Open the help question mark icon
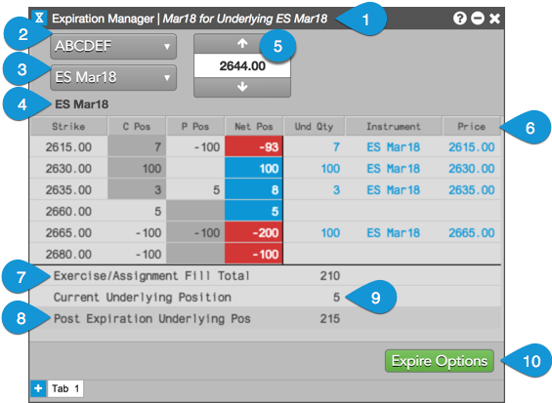 (x=460, y=18)
